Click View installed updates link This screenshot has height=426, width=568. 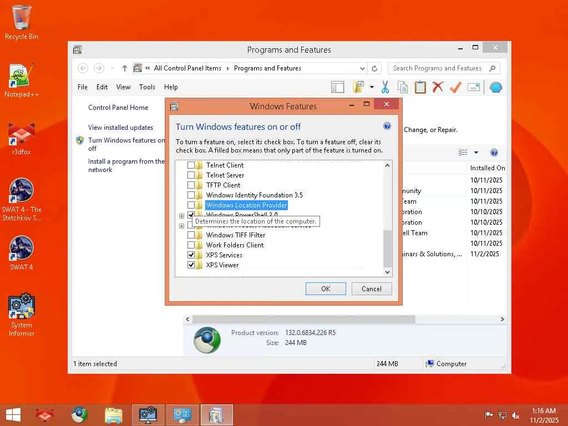point(120,128)
